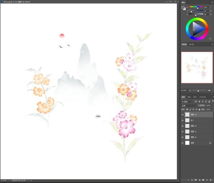Screen dimensions: 214x183
Task: Toggle visibility of 图层 31
Action: pos(182,132)
